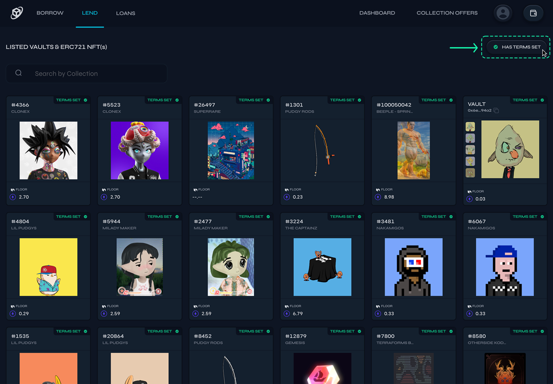Viewport: 553px width, 384px height.
Task: Open Gemesis #12879 image
Action: coord(322,369)
